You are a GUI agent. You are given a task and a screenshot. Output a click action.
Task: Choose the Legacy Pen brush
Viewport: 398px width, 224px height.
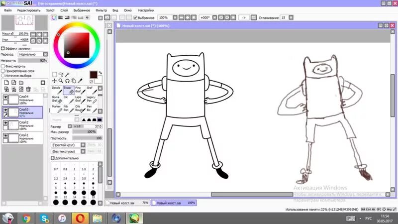(x=92, y=99)
